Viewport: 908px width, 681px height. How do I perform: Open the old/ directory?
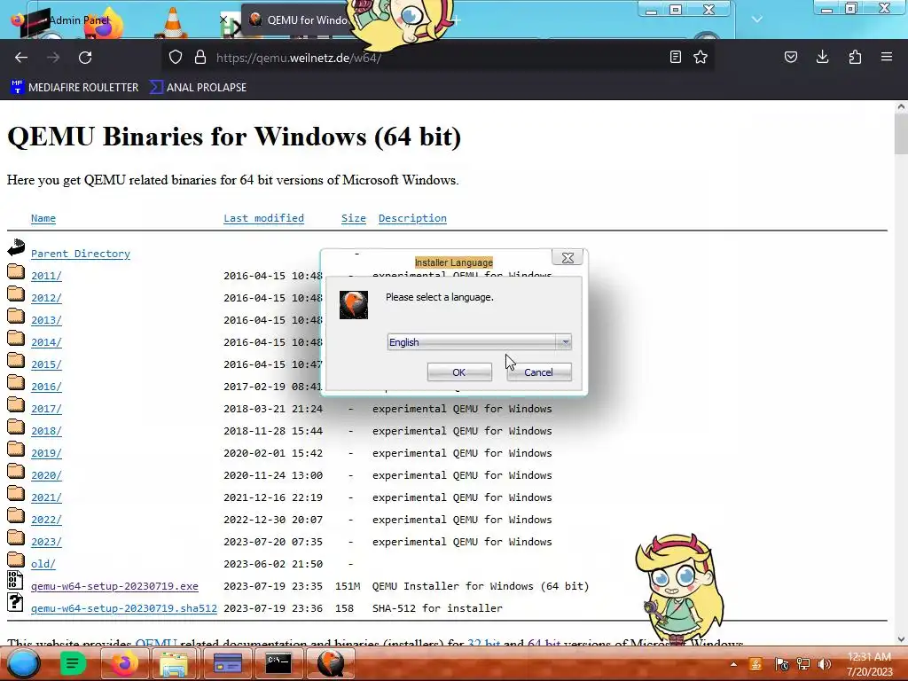click(43, 564)
